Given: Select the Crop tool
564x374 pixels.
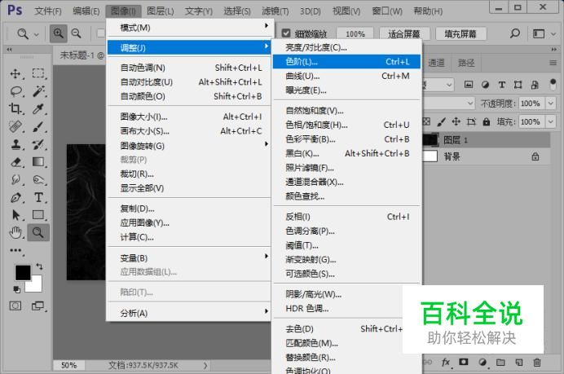Looking at the screenshot, I should pos(15,108).
